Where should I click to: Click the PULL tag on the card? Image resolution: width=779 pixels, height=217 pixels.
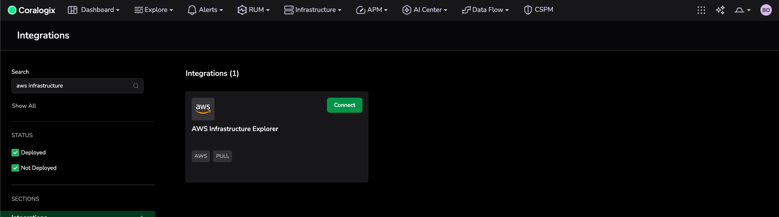pyautogui.click(x=222, y=156)
